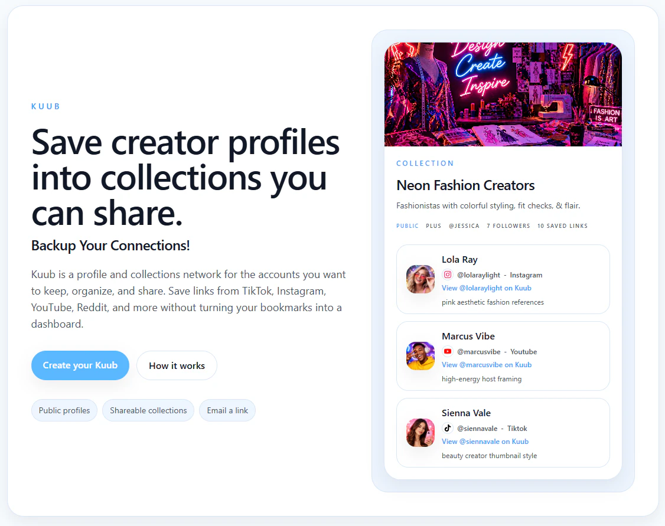This screenshot has height=526, width=665.
Task: Open the View @marcusvibe on Kuub link
Action: (486, 364)
